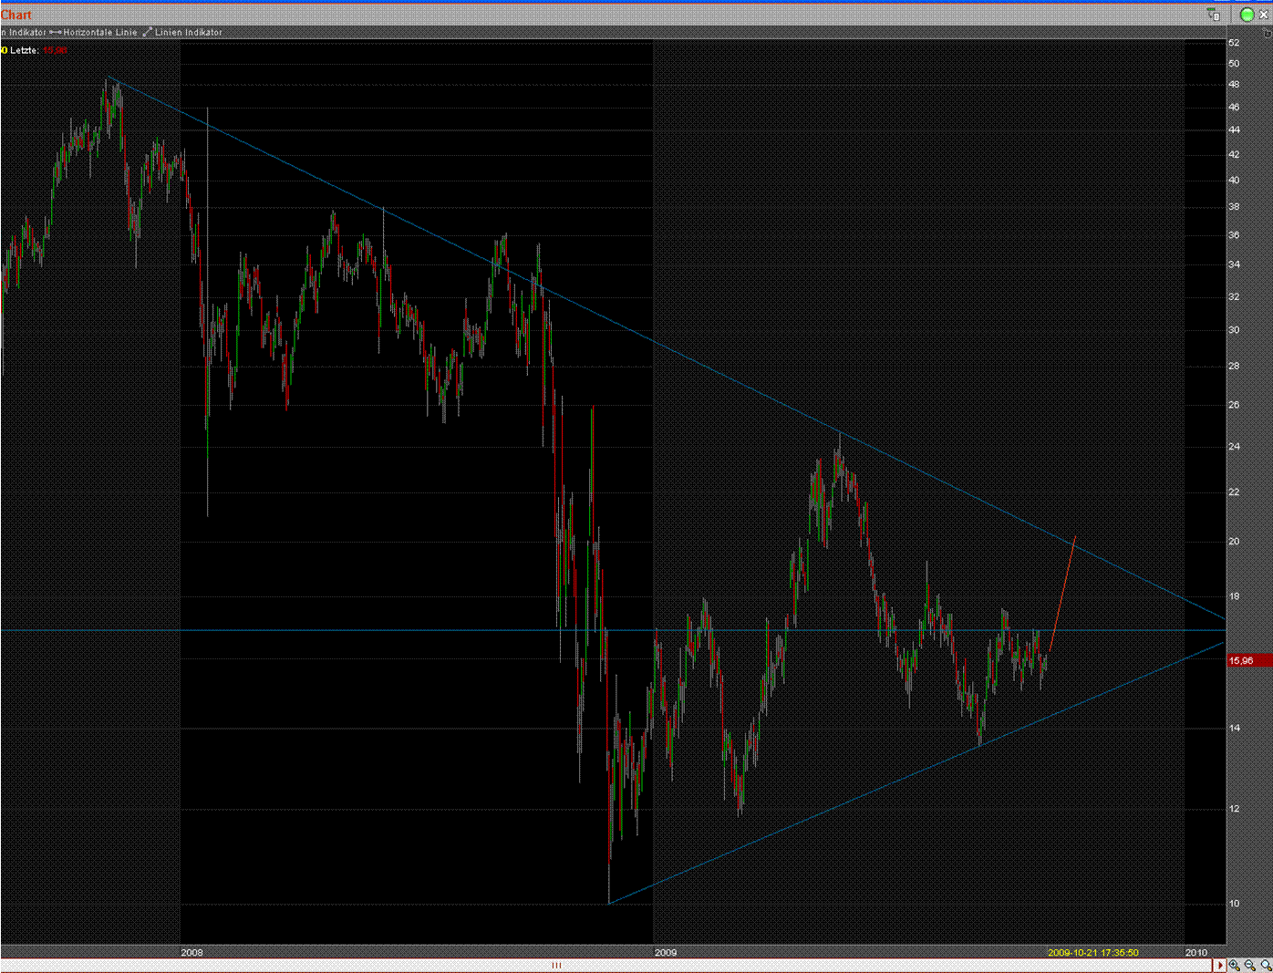Click the 2009 label on time axis
1273x973 pixels.
[666, 952]
